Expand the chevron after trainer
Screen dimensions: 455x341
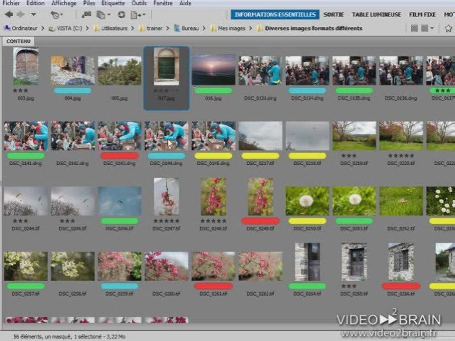pyautogui.click(x=167, y=28)
